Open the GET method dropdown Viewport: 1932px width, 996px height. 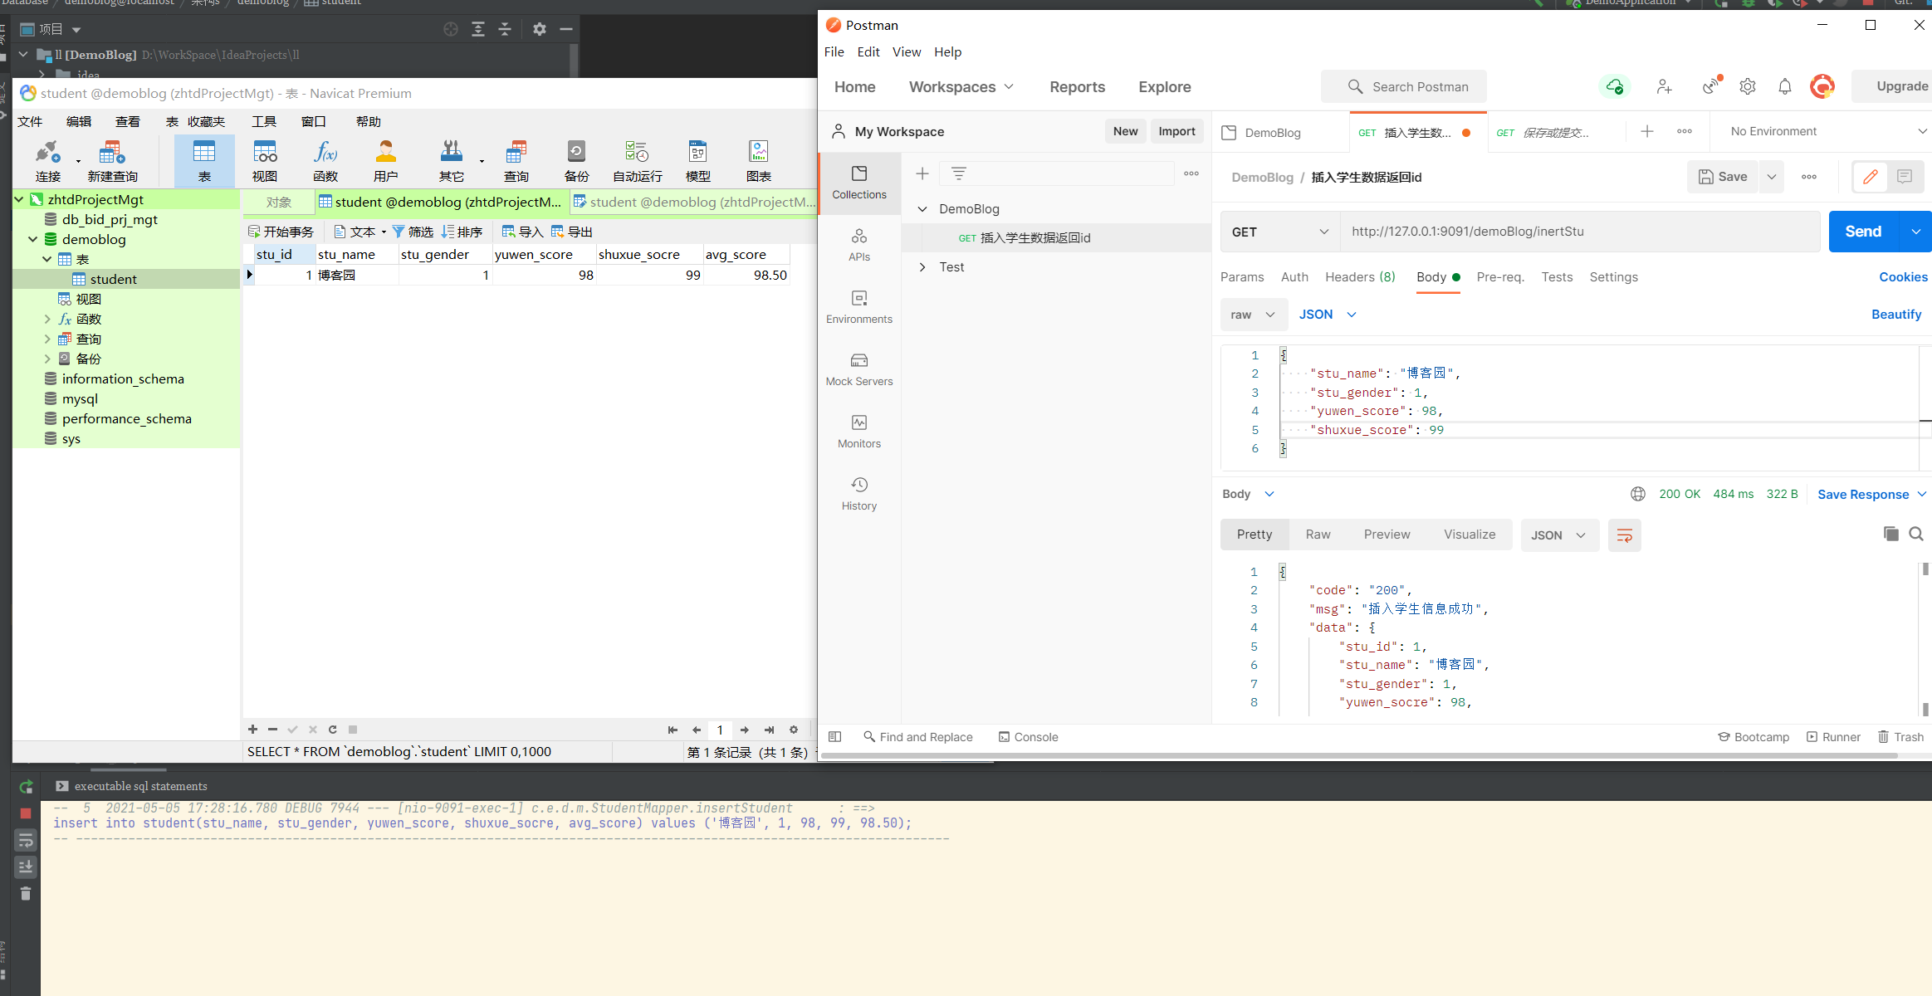pos(1279,232)
